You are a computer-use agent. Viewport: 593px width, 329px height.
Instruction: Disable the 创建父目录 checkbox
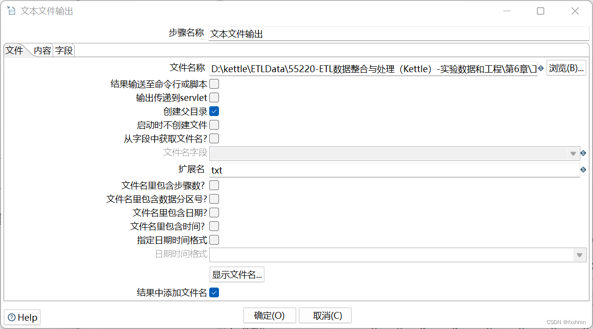pyautogui.click(x=214, y=111)
